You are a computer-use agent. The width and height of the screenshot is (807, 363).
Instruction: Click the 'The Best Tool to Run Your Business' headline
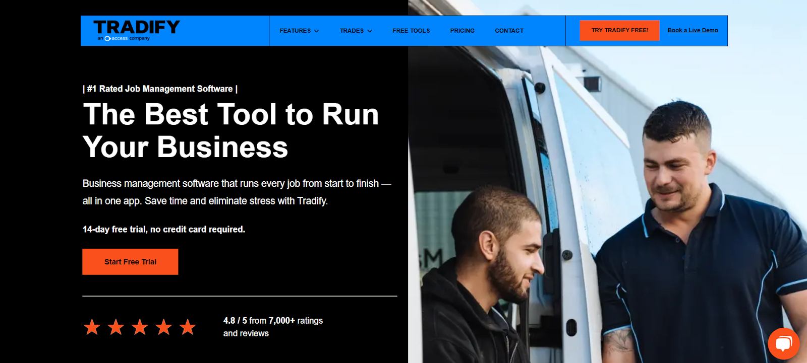click(231, 130)
